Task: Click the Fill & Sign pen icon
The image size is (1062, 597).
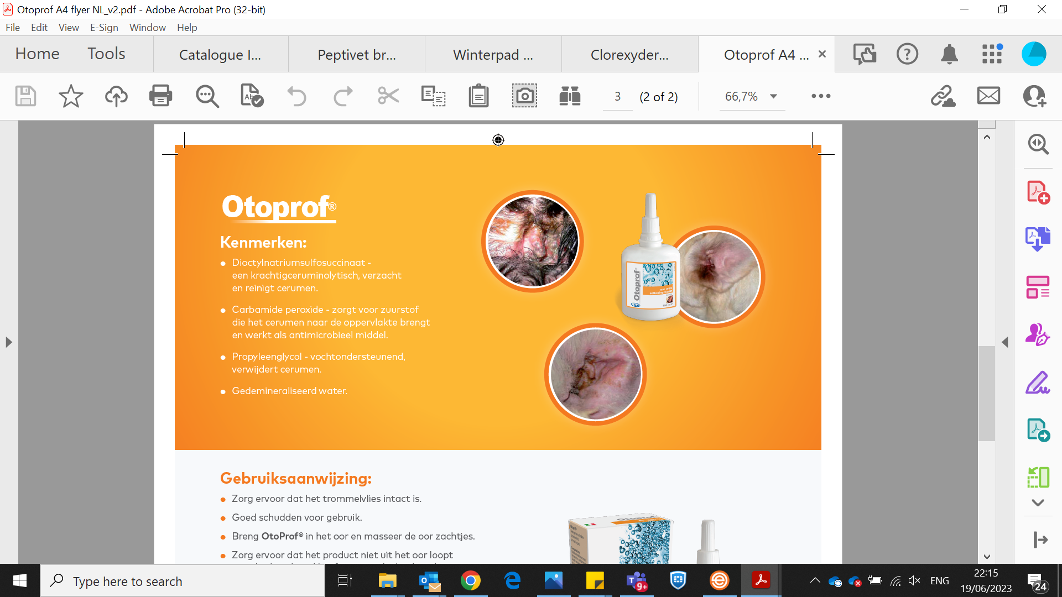Action: (1038, 383)
